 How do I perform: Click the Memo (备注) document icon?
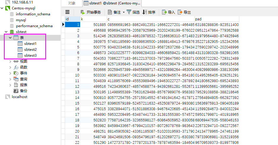pyautogui.click(x=110, y=12)
